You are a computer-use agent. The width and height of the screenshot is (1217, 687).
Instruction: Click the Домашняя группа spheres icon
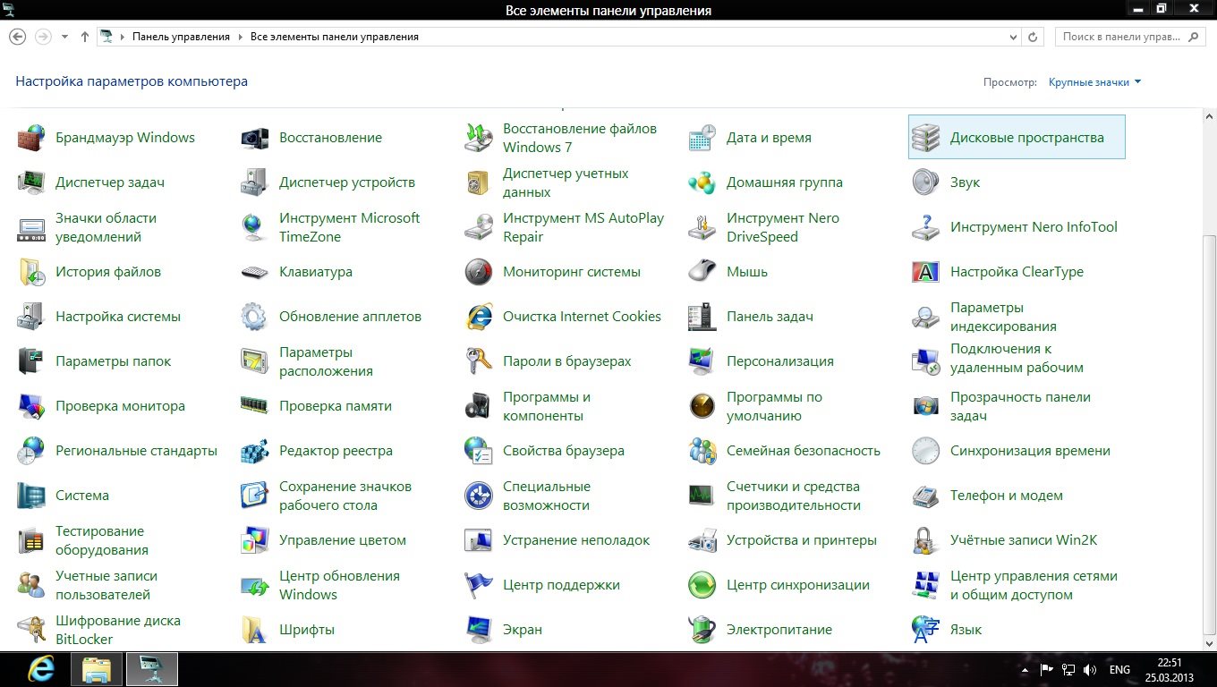coord(702,182)
